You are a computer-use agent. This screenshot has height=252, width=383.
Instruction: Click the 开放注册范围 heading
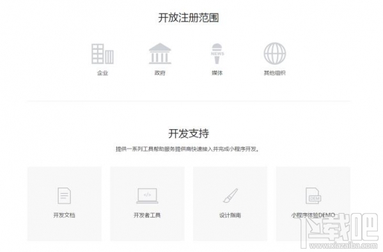(x=189, y=18)
